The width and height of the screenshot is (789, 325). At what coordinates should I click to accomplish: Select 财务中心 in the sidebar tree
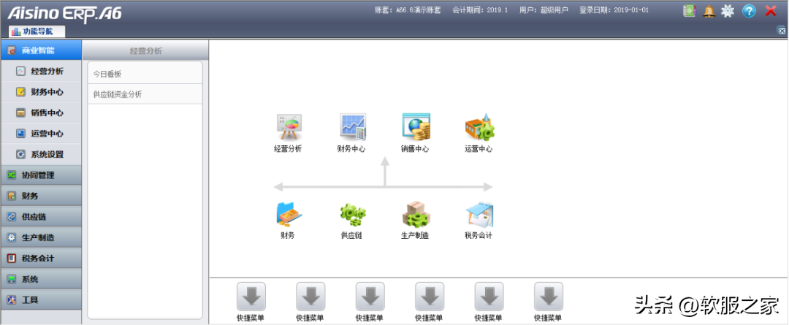coord(47,92)
